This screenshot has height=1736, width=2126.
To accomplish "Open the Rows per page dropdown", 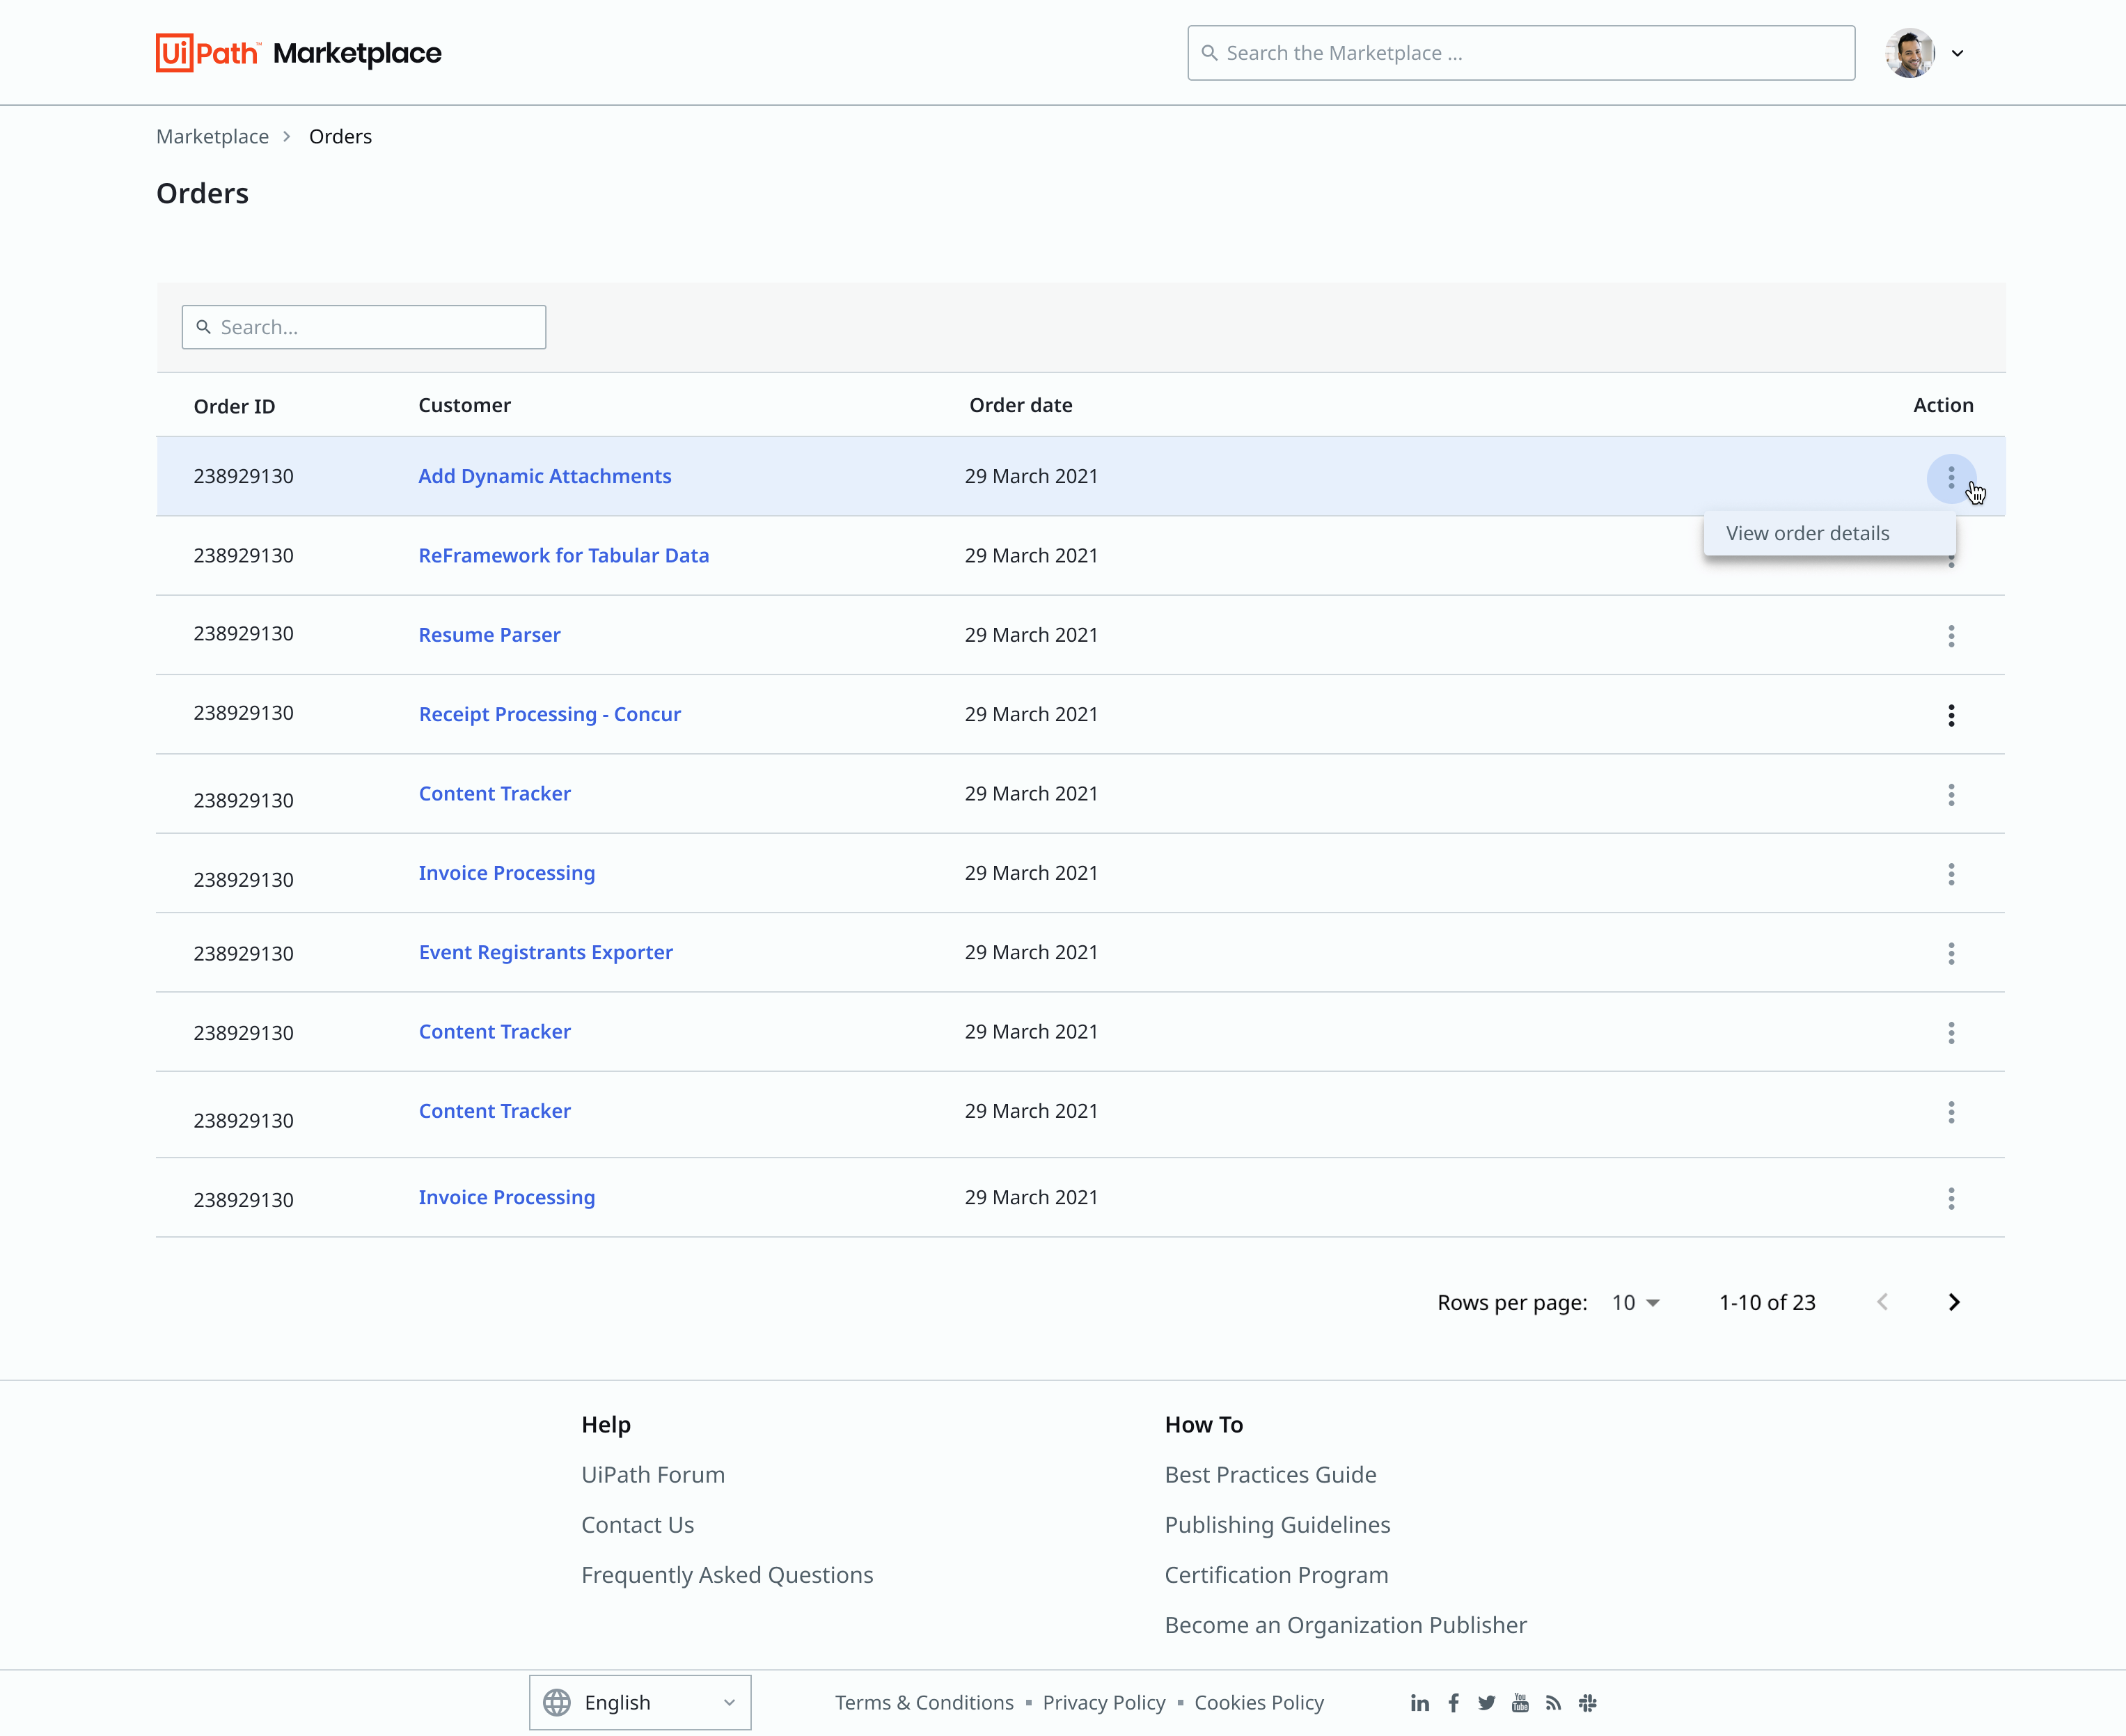I will (1636, 1302).
